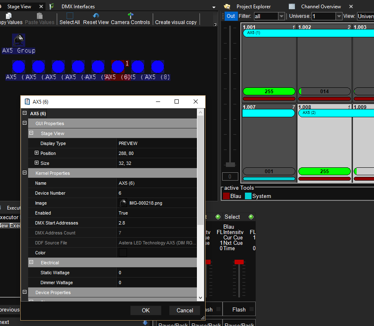This screenshot has width=374, height=326.
Task: Open Camera Controls from the toolbar
Action: coord(130,16)
